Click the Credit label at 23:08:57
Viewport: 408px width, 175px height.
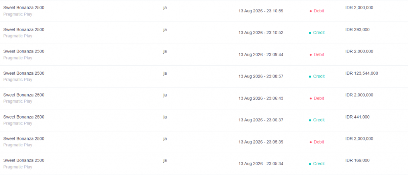[319, 76]
